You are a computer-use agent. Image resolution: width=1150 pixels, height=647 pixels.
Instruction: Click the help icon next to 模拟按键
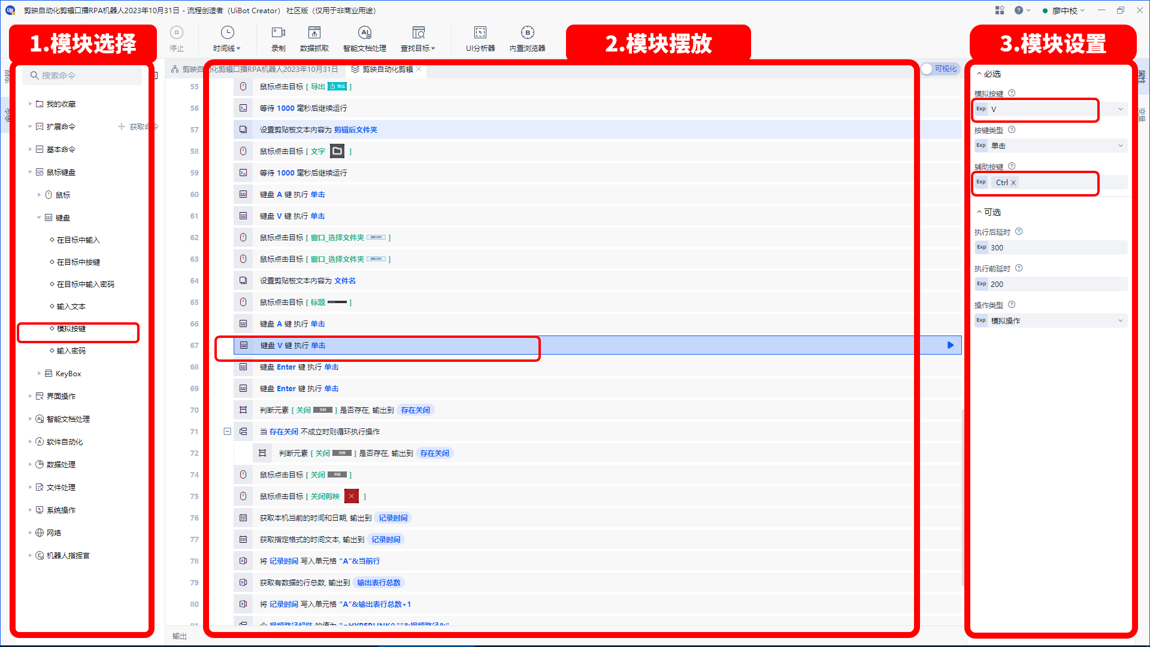coord(1012,93)
